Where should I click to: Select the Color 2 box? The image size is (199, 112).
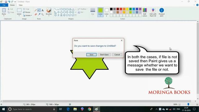point(106,12)
